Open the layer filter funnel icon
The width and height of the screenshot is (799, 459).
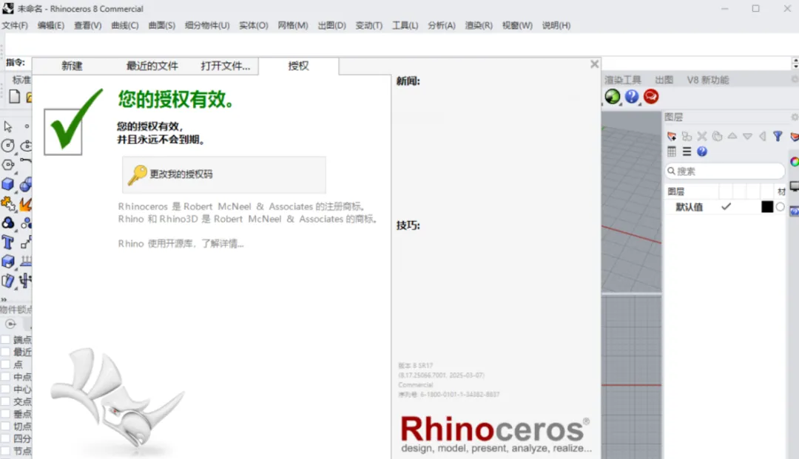[x=778, y=136]
